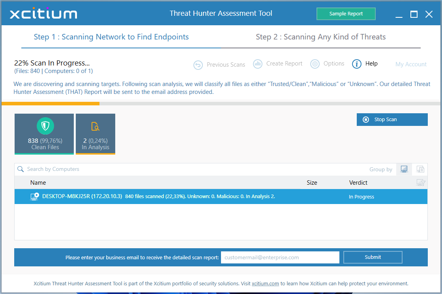Click the In Analysis document magnifier icon

(95, 126)
